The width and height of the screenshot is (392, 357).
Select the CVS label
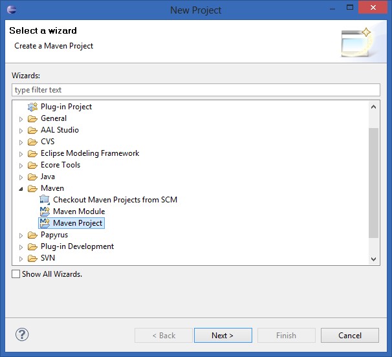pos(47,142)
